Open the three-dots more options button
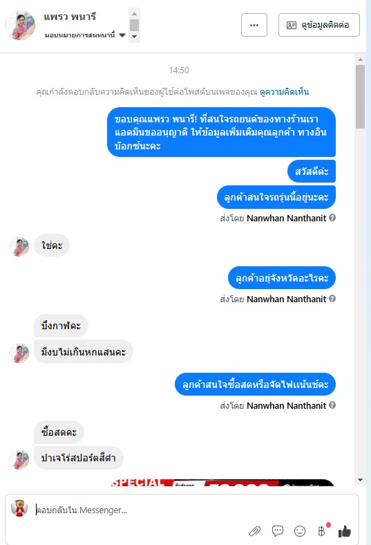This screenshot has height=545, width=371. (x=254, y=25)
